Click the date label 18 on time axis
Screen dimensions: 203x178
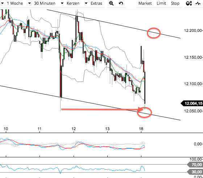141,129
